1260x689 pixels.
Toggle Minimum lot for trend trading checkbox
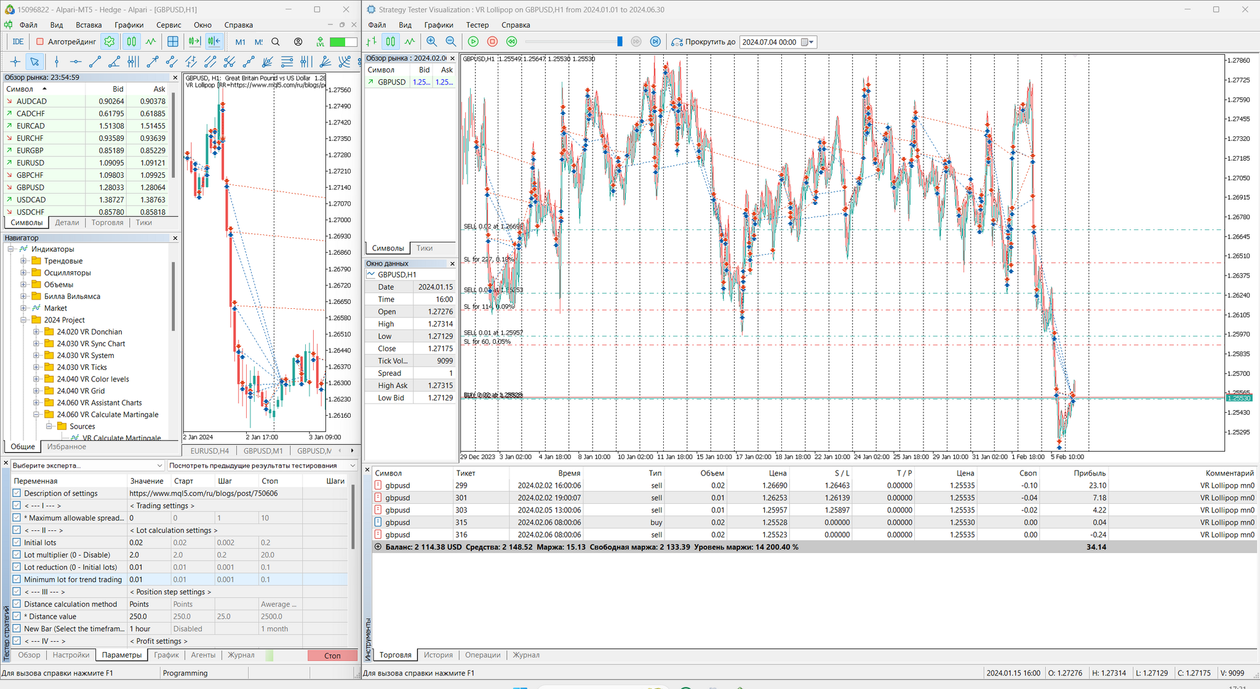[17, 579]
